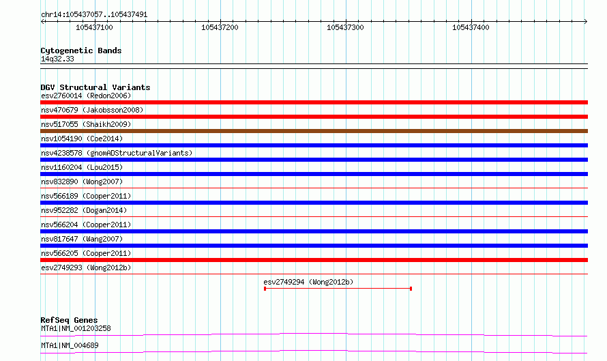Open variant nsv4238578 (gnomADStructuralVariants) label

click(117, 153)
